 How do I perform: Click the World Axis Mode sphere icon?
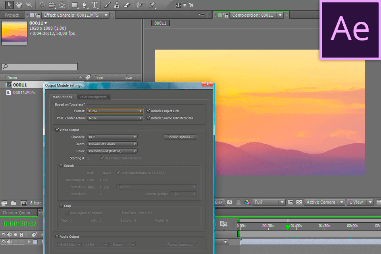point(185,5)
